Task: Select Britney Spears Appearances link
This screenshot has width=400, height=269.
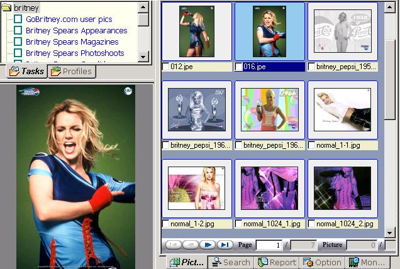Action: 76,31
